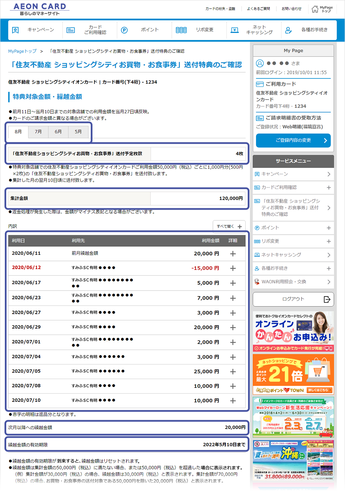Click sidebar ポイント P icon

(x=257, y=228)
